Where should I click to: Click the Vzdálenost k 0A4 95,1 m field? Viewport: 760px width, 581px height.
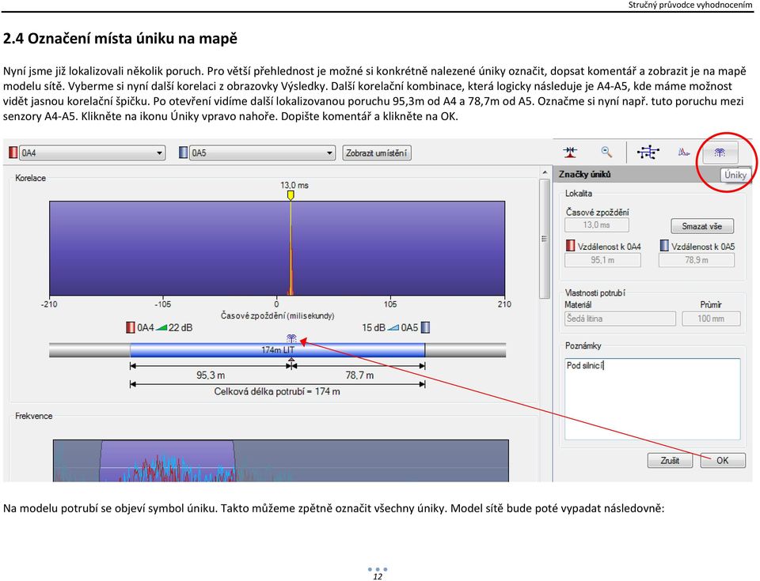[x=602, y=260]
